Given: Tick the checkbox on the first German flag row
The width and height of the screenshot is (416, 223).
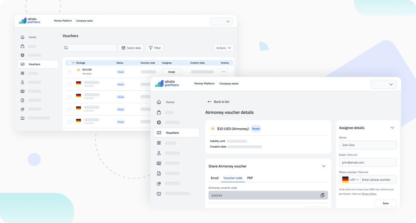Looking at the screenshot, I should coord(69,84).
